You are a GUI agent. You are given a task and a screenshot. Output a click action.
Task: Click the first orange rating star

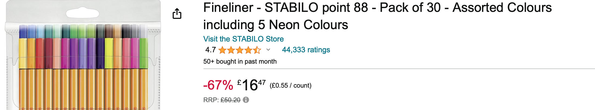tap(222, 50)
